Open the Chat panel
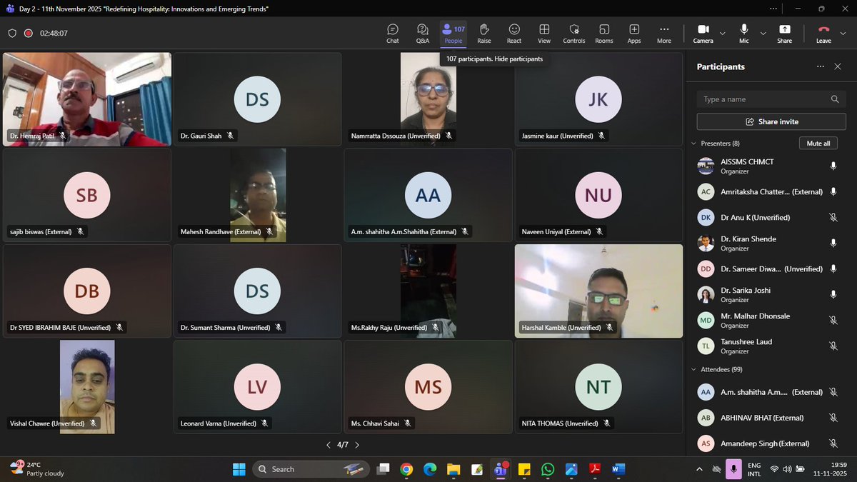857x482 pixels. tap(393, 34)
